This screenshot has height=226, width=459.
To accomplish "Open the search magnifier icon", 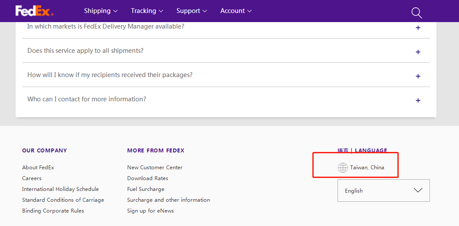I will (416, 13).
